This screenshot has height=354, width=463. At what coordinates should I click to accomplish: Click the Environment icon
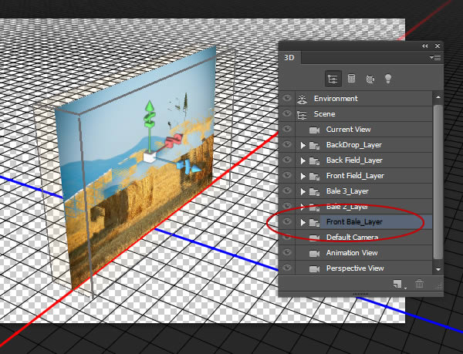coord(302,99)
